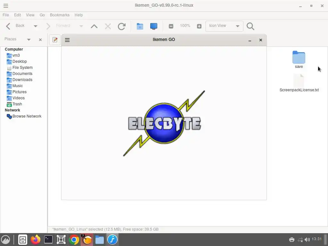Go back with the Back arrow

(x=8, y=26)
